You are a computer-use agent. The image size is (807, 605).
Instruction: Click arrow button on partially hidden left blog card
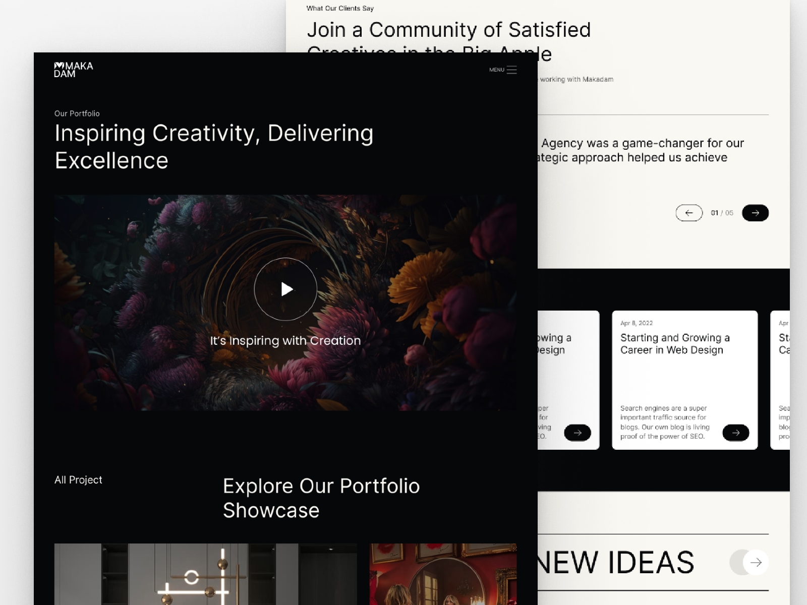tap(578, 433)
